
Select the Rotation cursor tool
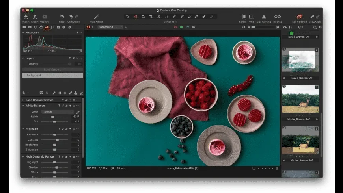coord(159,17)
